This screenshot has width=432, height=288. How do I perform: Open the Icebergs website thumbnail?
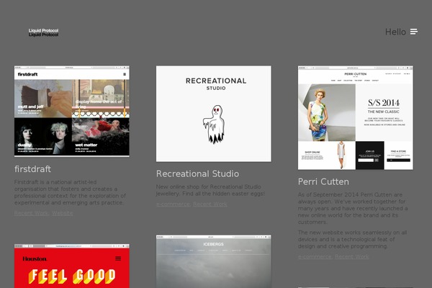coord(214,261)
